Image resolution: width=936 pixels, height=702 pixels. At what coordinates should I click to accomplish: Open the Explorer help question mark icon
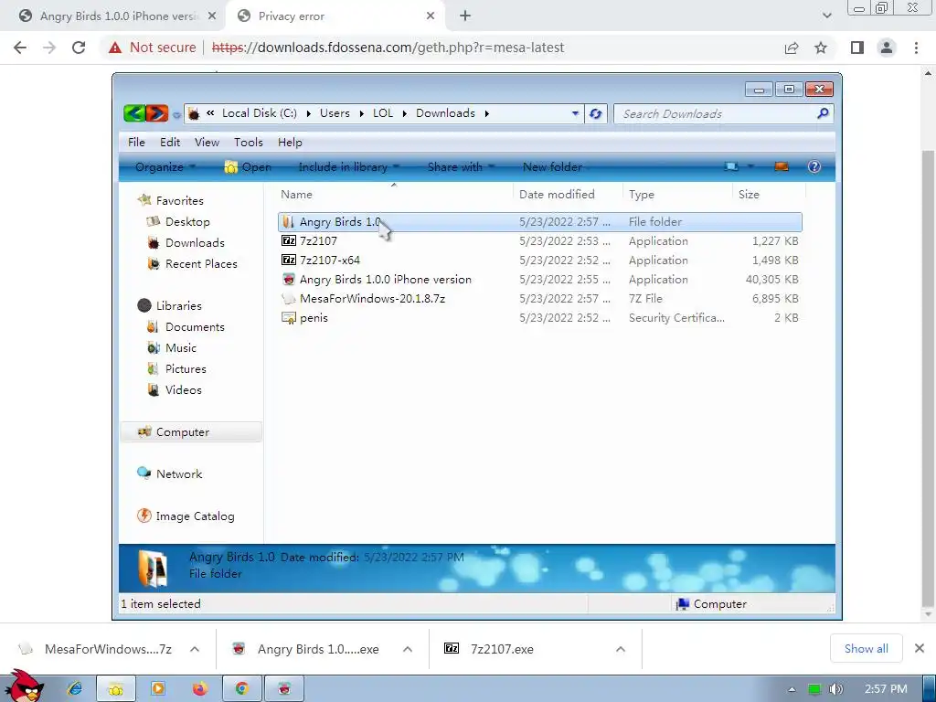tap(814, 166)
